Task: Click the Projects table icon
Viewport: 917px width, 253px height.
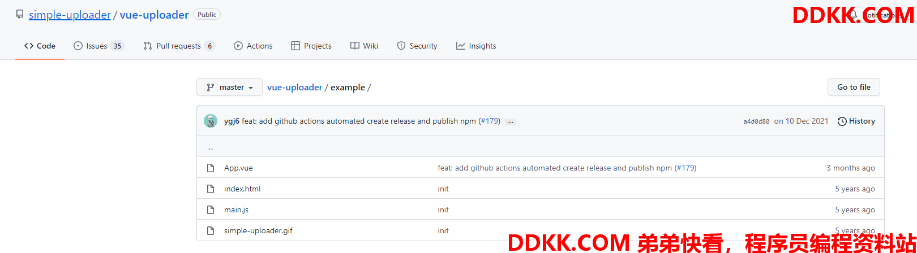Action: click(295, 46)
